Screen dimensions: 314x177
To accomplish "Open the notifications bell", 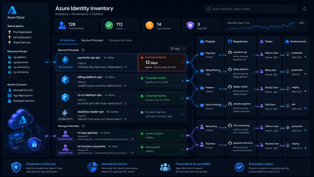I will (x=304, y=9).
